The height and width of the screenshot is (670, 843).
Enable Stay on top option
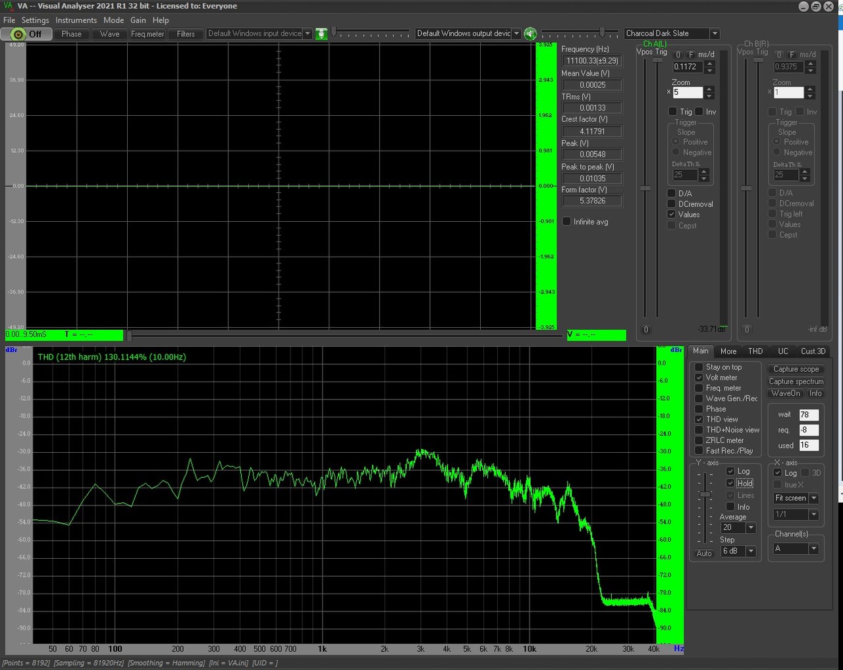pos(699,367)
